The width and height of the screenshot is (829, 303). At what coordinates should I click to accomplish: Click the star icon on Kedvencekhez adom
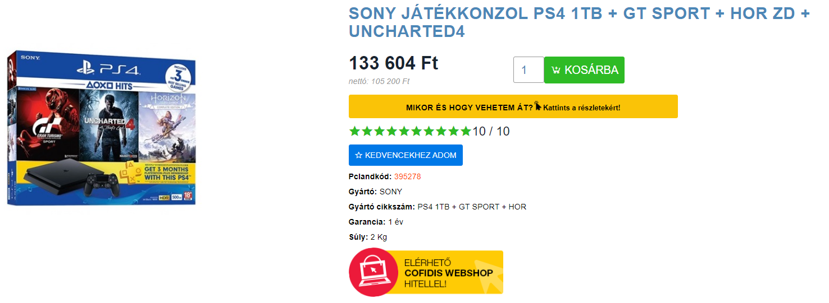pyautogui.click(x=358, y=155)
